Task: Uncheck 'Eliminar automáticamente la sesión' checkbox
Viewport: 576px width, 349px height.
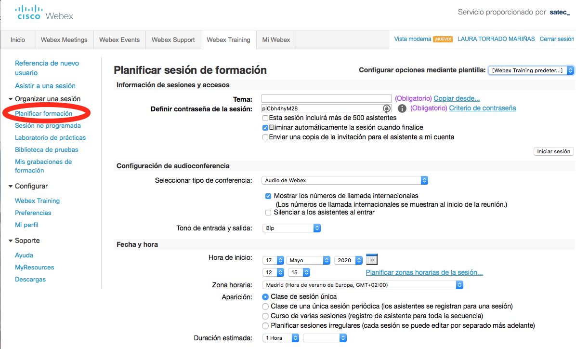Action: (265, 127)
